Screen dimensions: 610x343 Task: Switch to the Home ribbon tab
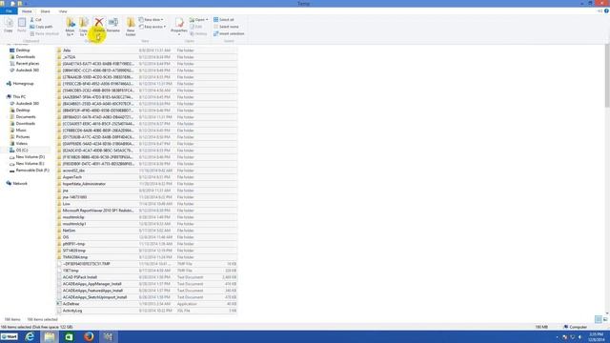(27, 11)
